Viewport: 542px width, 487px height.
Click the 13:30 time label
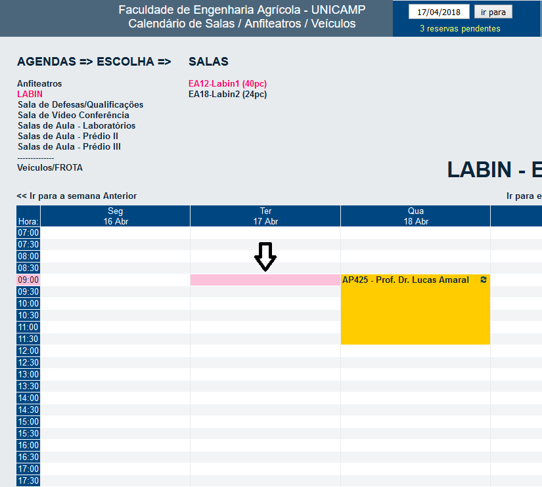click(28, 386)
